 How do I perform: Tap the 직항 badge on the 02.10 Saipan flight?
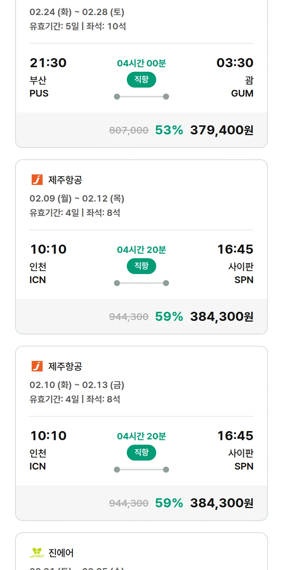pos(141,453)
